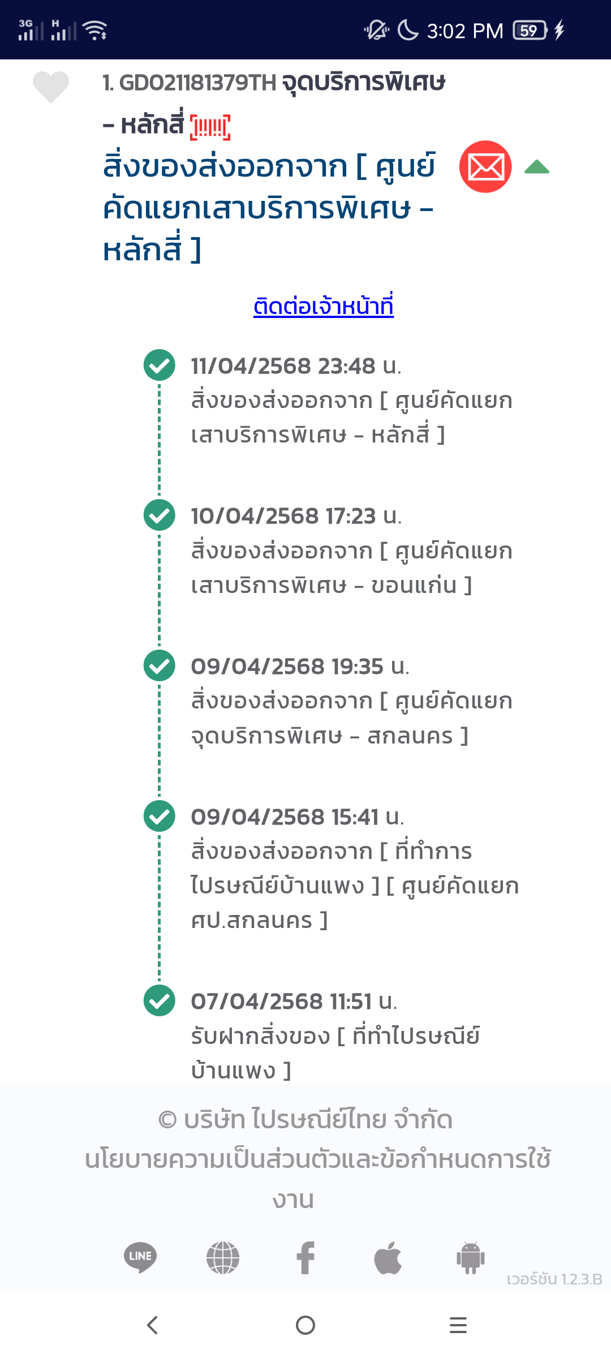The width and height of the screenshot is (611, 1358).
Task: Open recent apps menu button
Action: (458, 1325)
